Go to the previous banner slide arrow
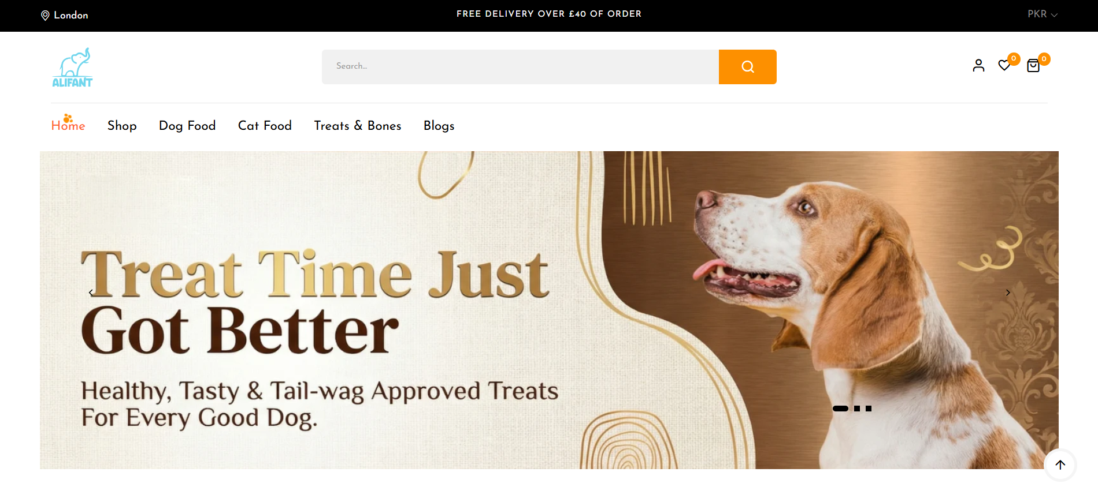Viewport: 1098px width, 502px height. 91,293
